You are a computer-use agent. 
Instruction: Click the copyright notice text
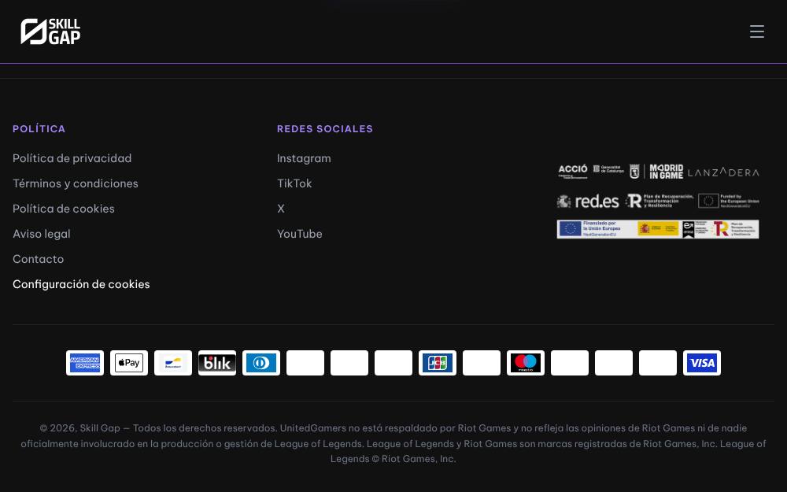pyautogui.click(x=393, y=443)
